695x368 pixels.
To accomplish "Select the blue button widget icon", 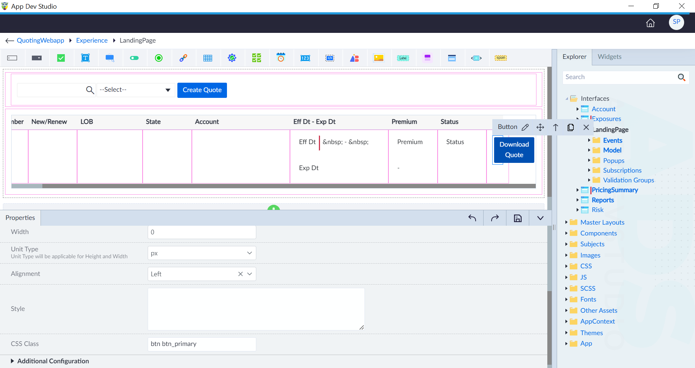I will pyautogui.click(x=110, y=58).
